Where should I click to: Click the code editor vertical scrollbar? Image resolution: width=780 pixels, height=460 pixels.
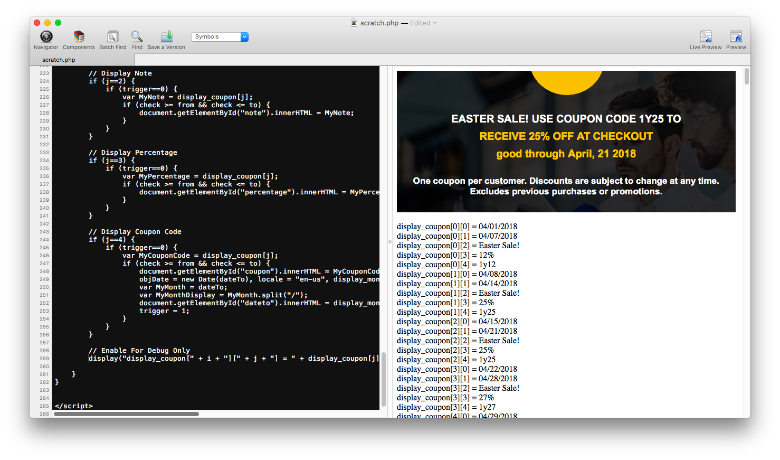[384, 379]
